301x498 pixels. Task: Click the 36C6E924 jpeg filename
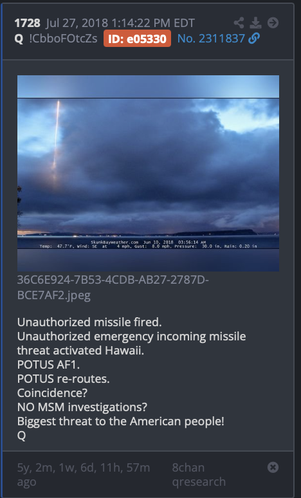click(113, 288)
